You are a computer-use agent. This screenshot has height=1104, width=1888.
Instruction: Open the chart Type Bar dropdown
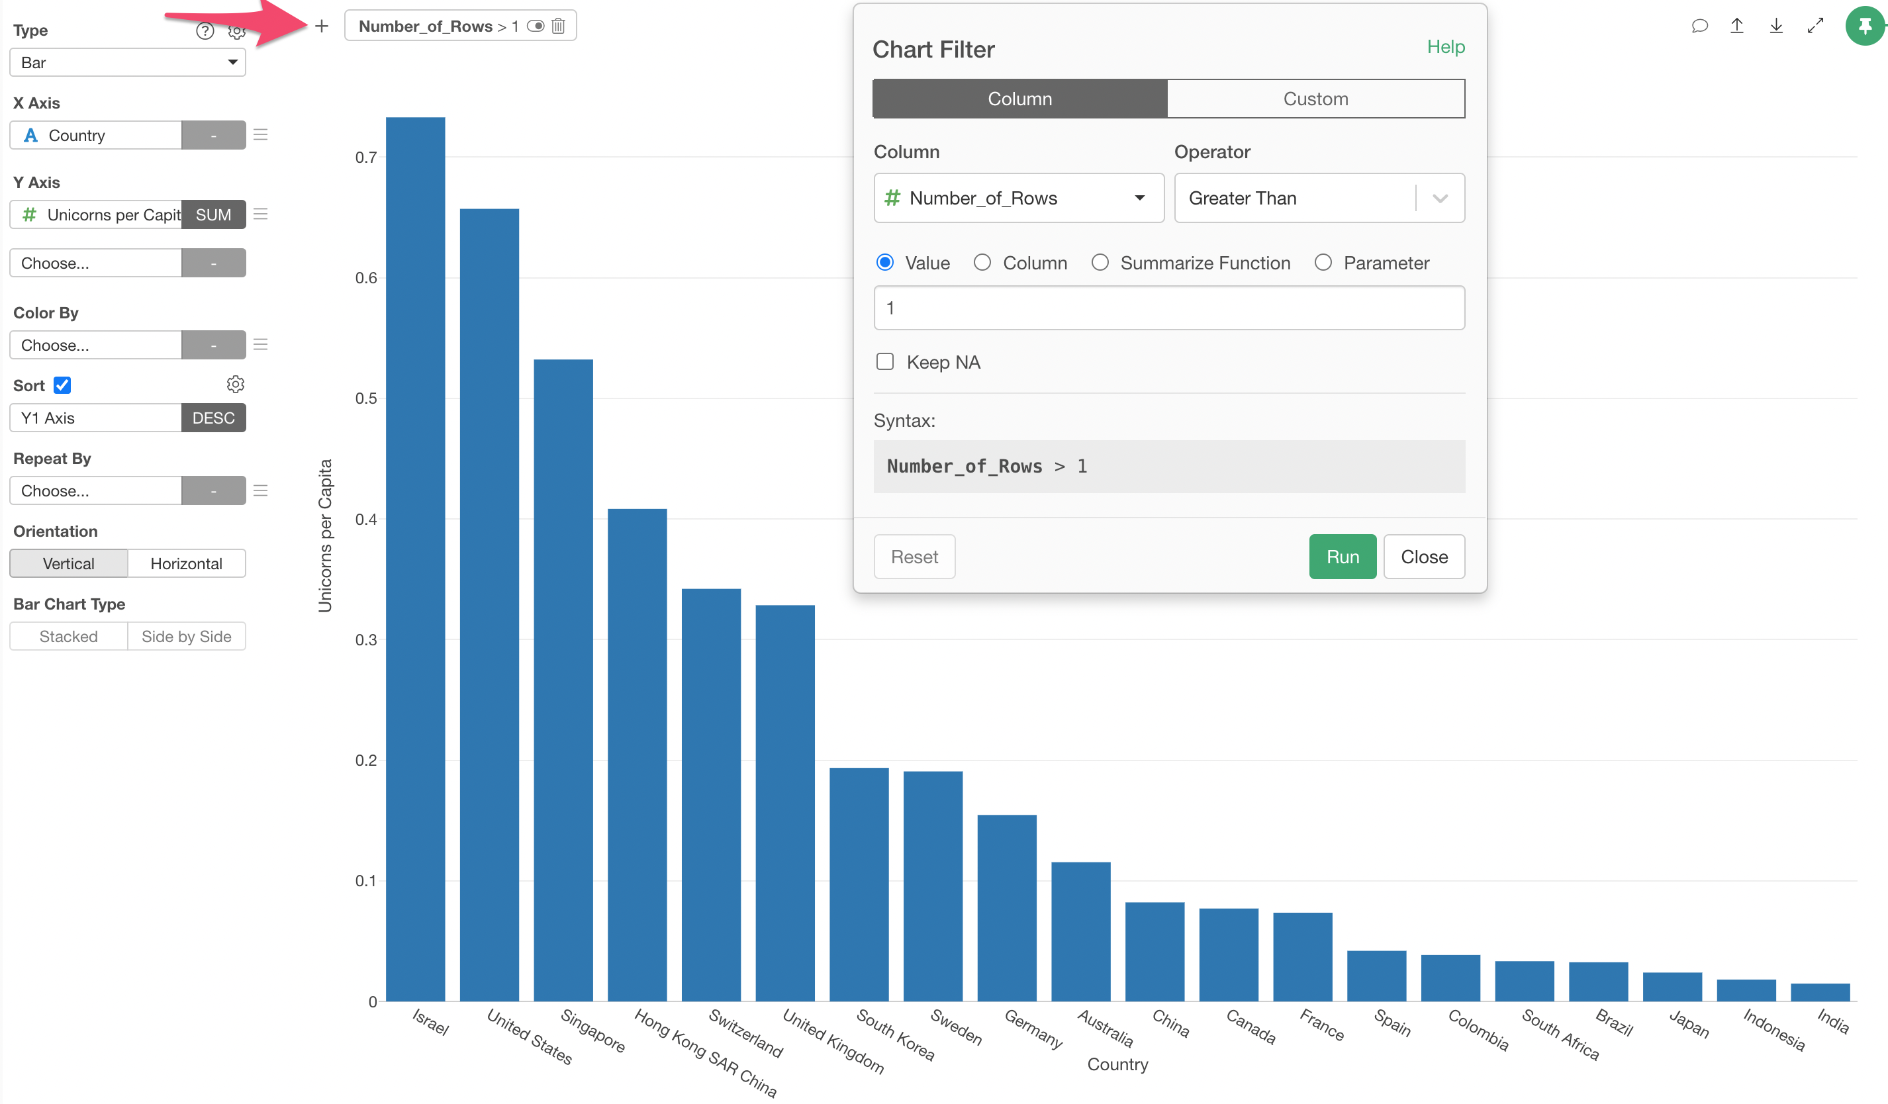coord(127,62)
